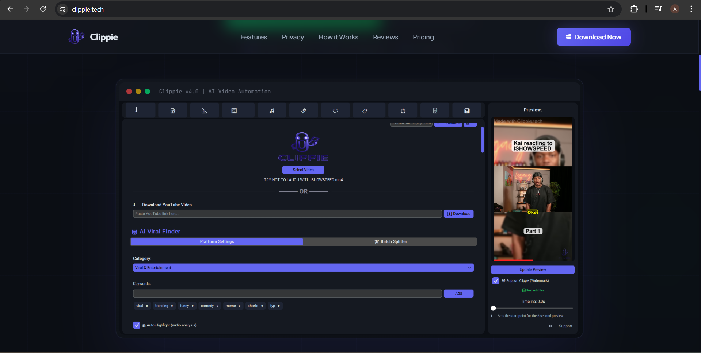Image resolution: width=701 pixels, height=353 pixels.
Task: Go back to the previous page
Action: (x=10, y=9)
